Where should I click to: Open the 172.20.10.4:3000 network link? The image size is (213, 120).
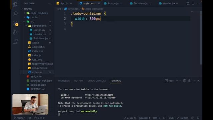100,98
